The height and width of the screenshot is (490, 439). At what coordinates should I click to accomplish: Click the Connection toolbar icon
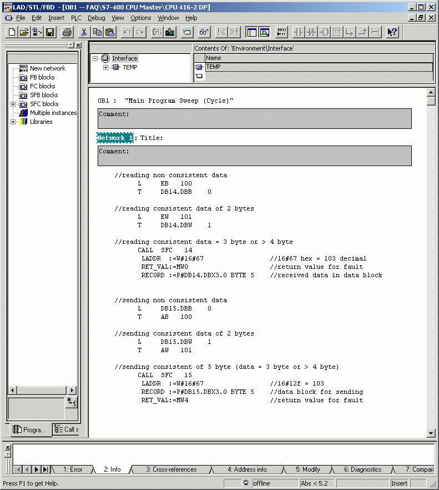(375, 32)
